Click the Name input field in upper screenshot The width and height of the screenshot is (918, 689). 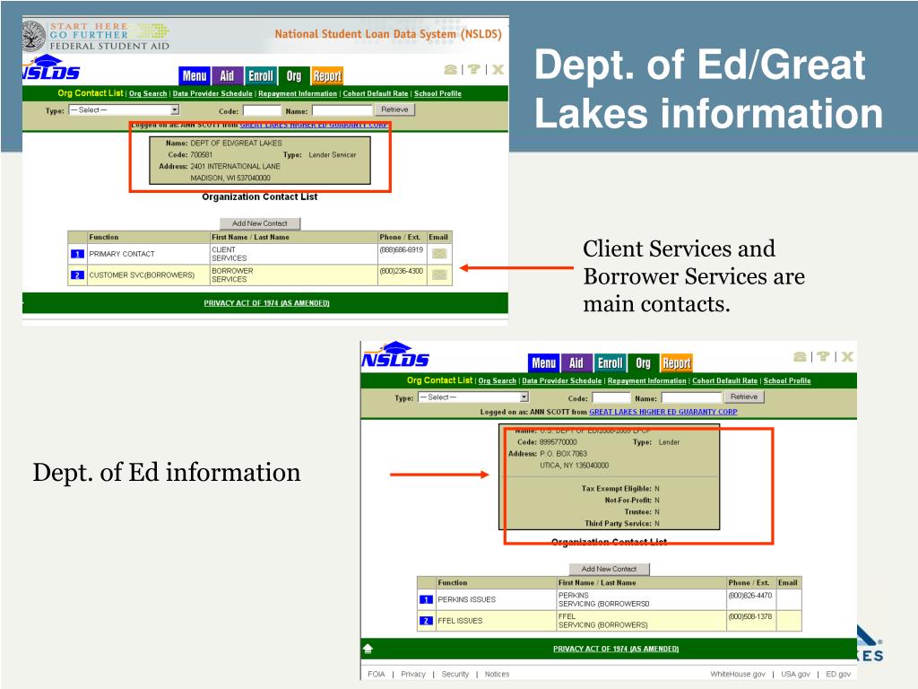pos(342,110)
